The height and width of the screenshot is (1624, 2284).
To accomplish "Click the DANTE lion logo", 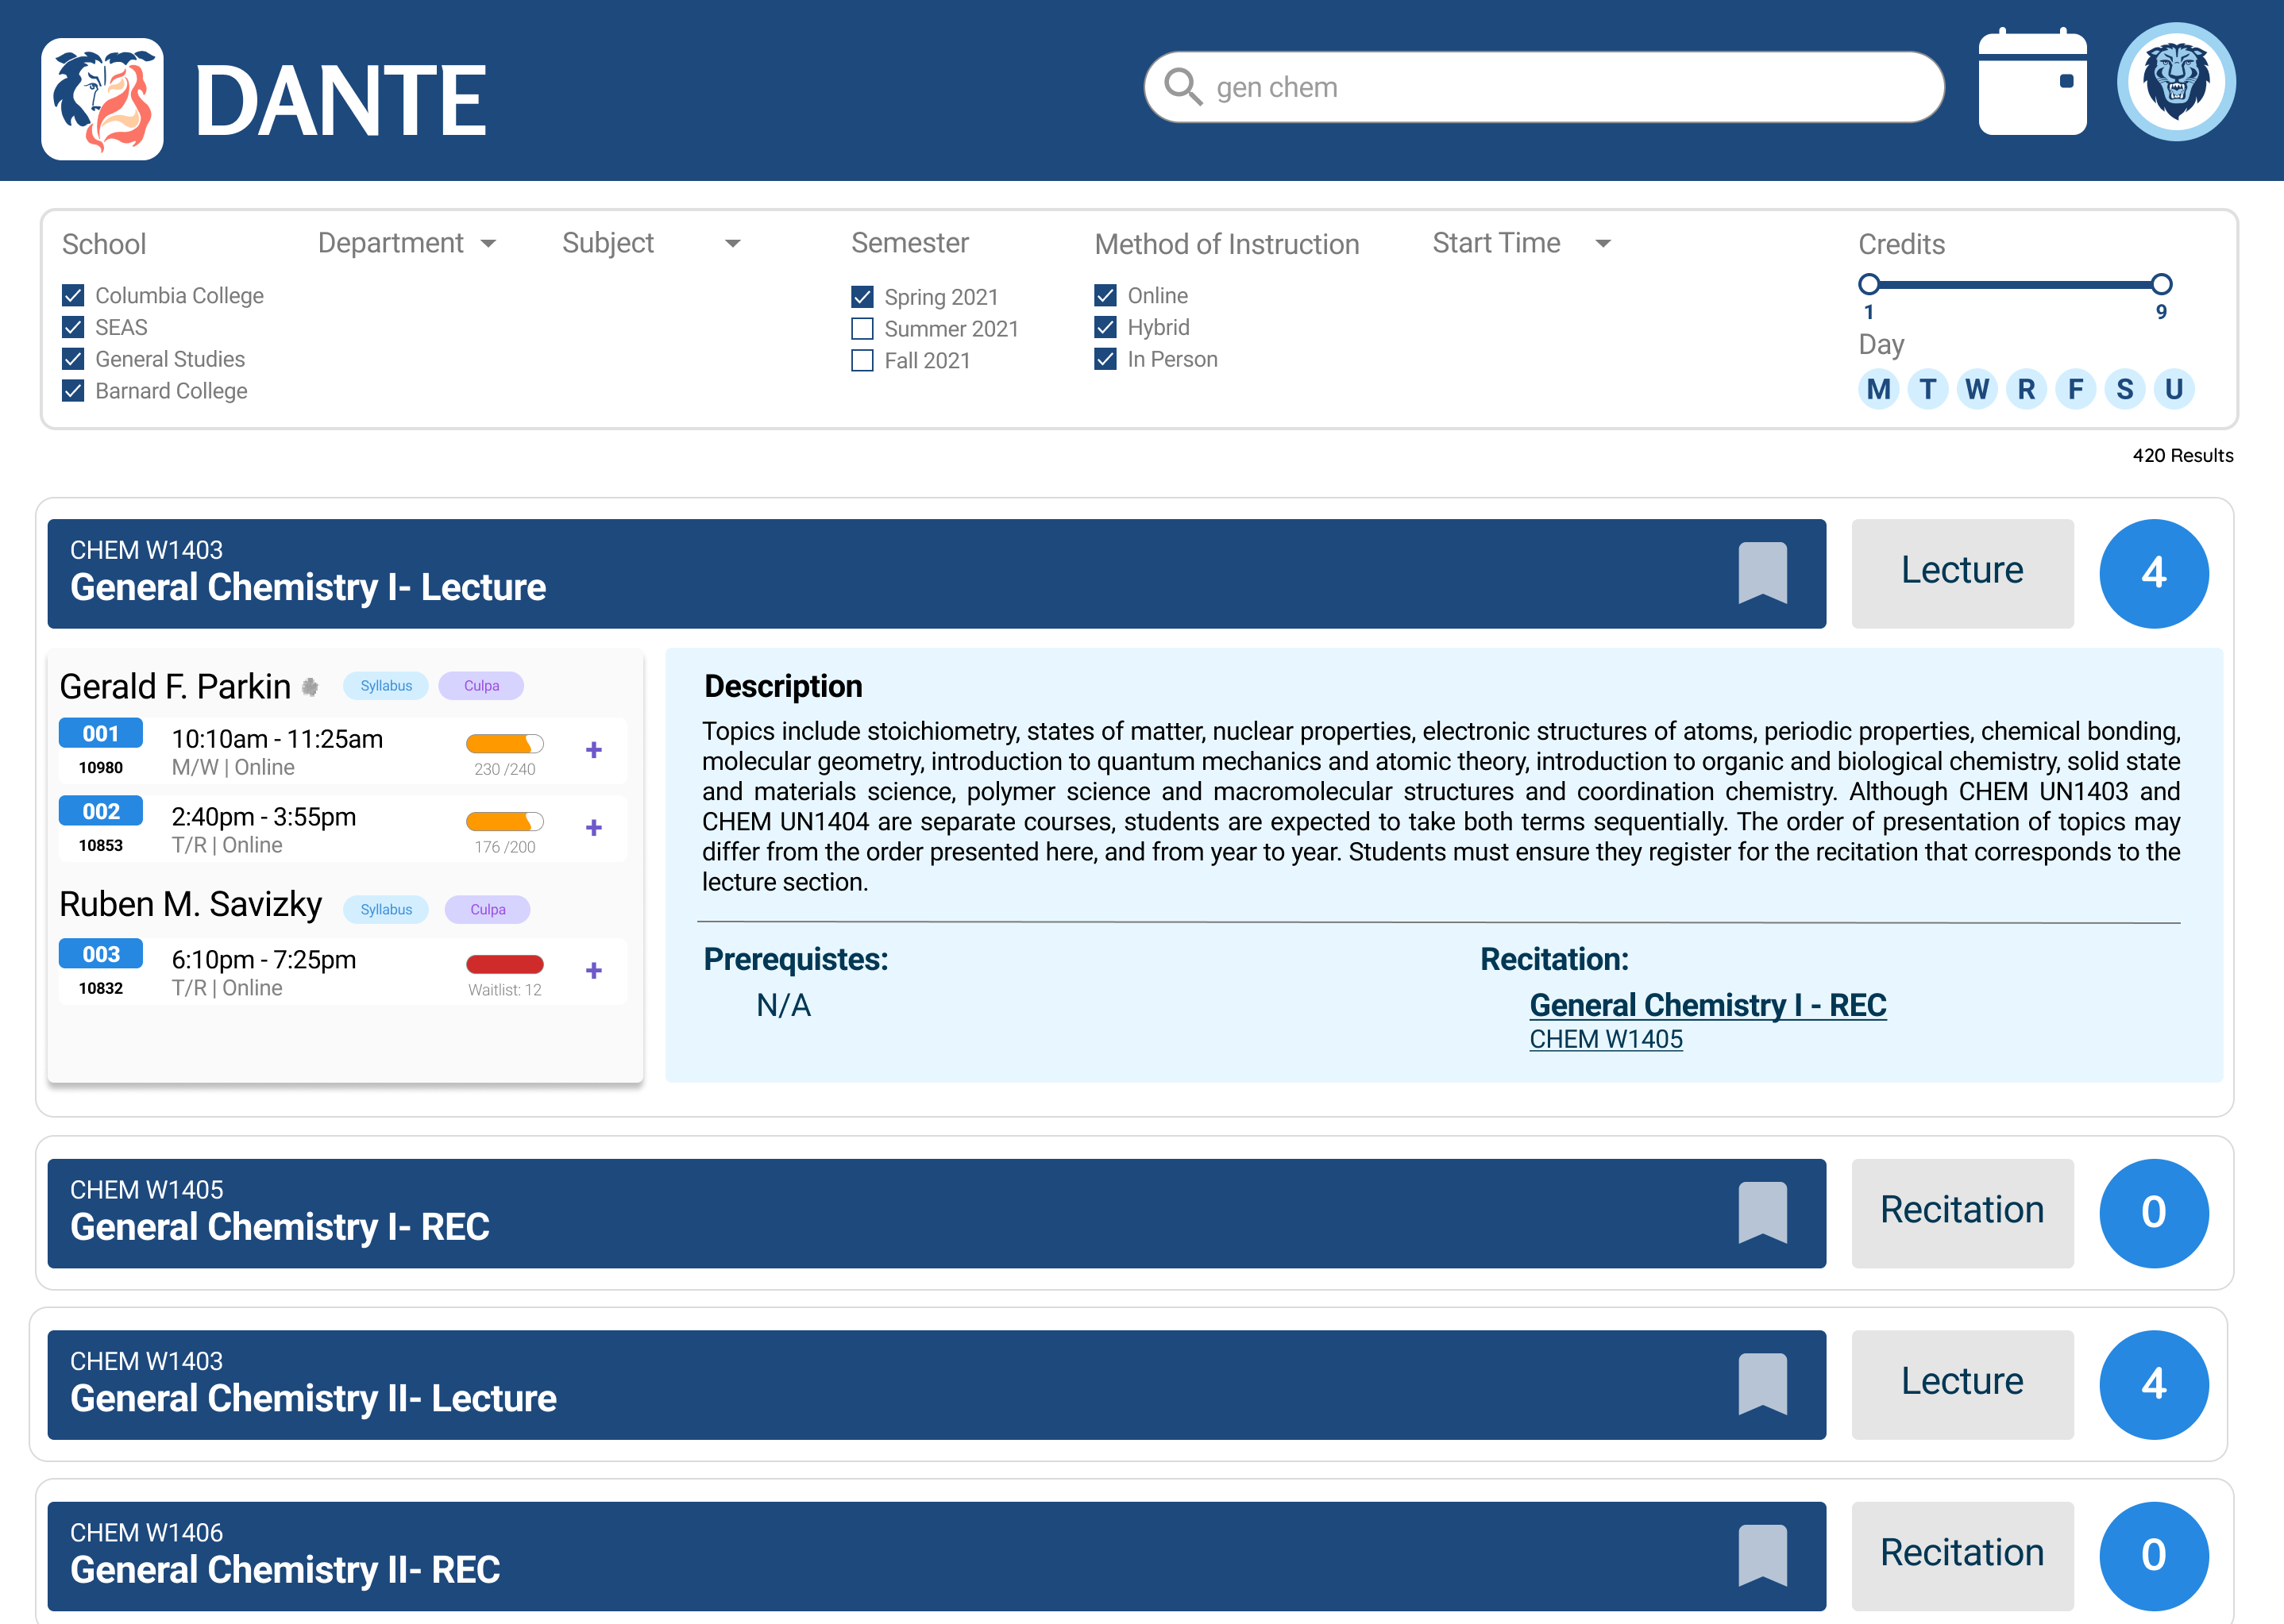I will pos(102,99).
